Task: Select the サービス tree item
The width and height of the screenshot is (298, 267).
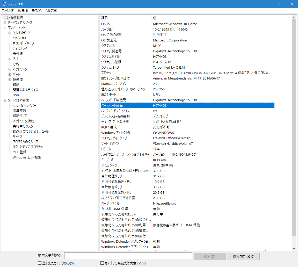Action: [18, 137]
